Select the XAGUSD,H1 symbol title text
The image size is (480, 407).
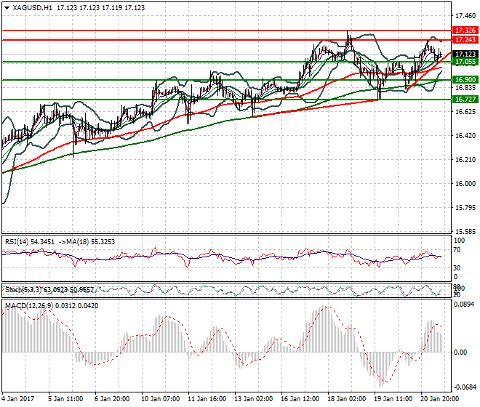click(33, 8)
